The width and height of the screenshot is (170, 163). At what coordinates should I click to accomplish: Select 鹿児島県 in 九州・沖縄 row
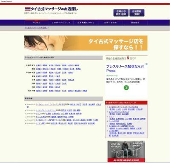[78, 91]
